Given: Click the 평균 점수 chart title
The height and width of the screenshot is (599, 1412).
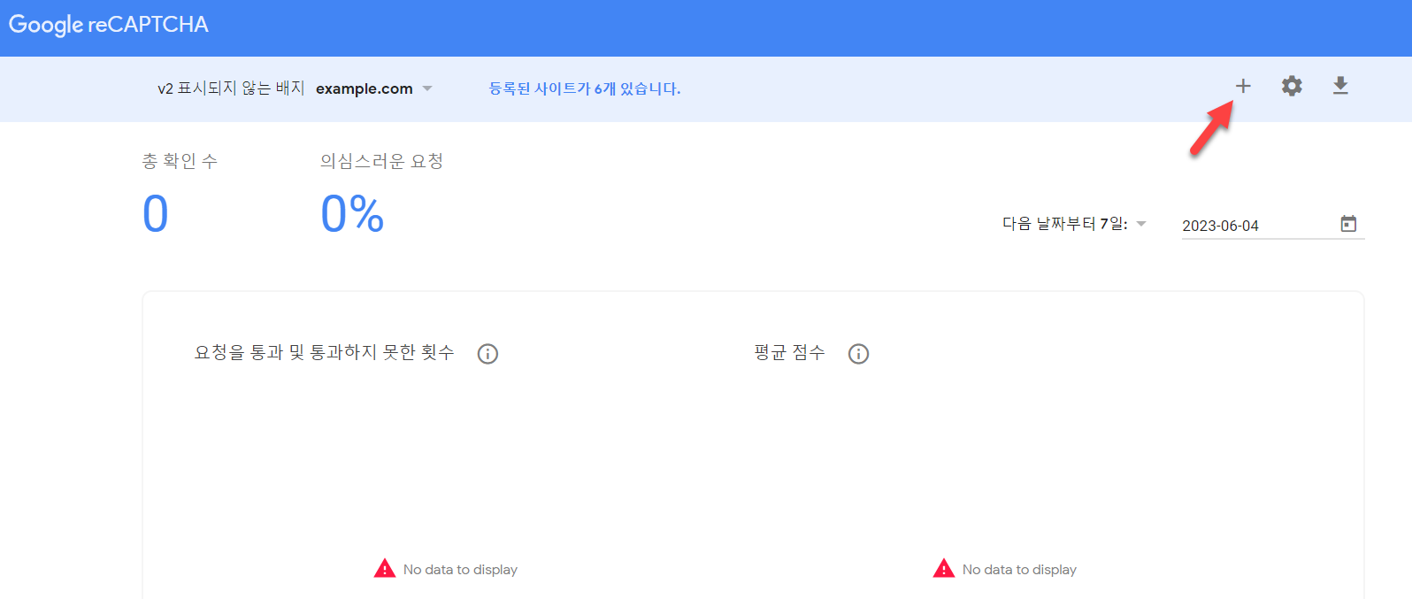Looking at the screenshot, I should coord(789,352).
